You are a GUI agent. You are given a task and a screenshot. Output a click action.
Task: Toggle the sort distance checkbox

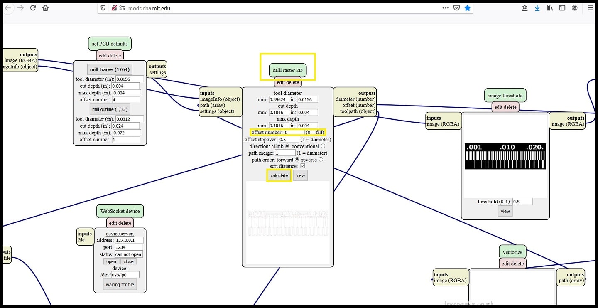(303, 166)
